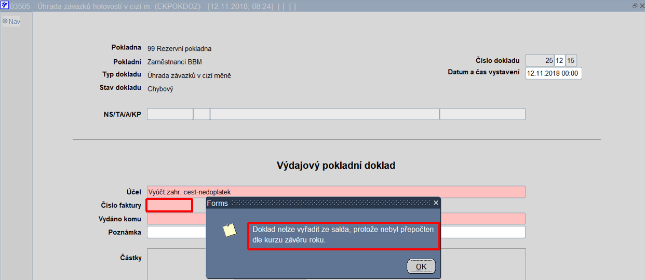Click Číslo dokladu field showing 25
This screenshot has height=280, width=645.
coord(540,61)
